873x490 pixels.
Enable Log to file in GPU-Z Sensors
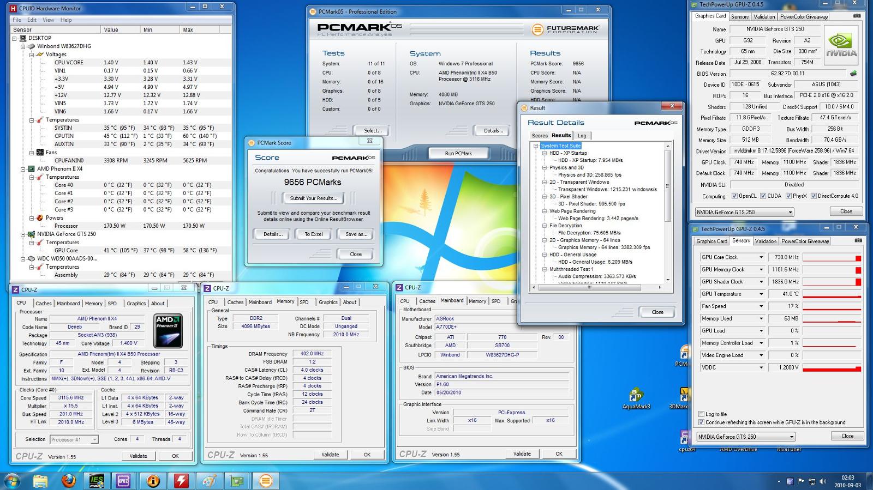pyautogui.click(x=702, y=414)
